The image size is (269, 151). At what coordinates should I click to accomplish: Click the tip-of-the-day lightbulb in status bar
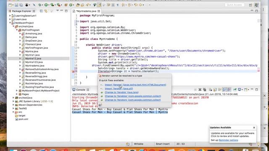click(258, 144)
